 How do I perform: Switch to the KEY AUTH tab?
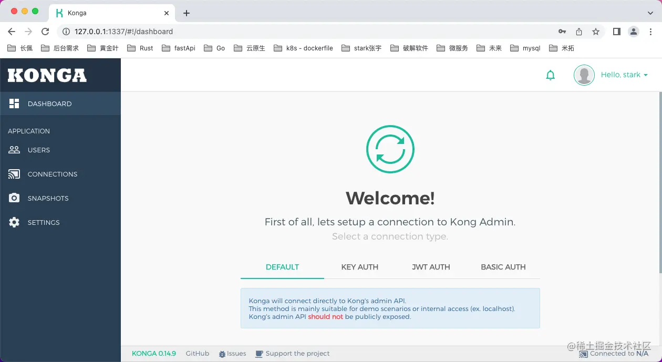tap(360, 267)
